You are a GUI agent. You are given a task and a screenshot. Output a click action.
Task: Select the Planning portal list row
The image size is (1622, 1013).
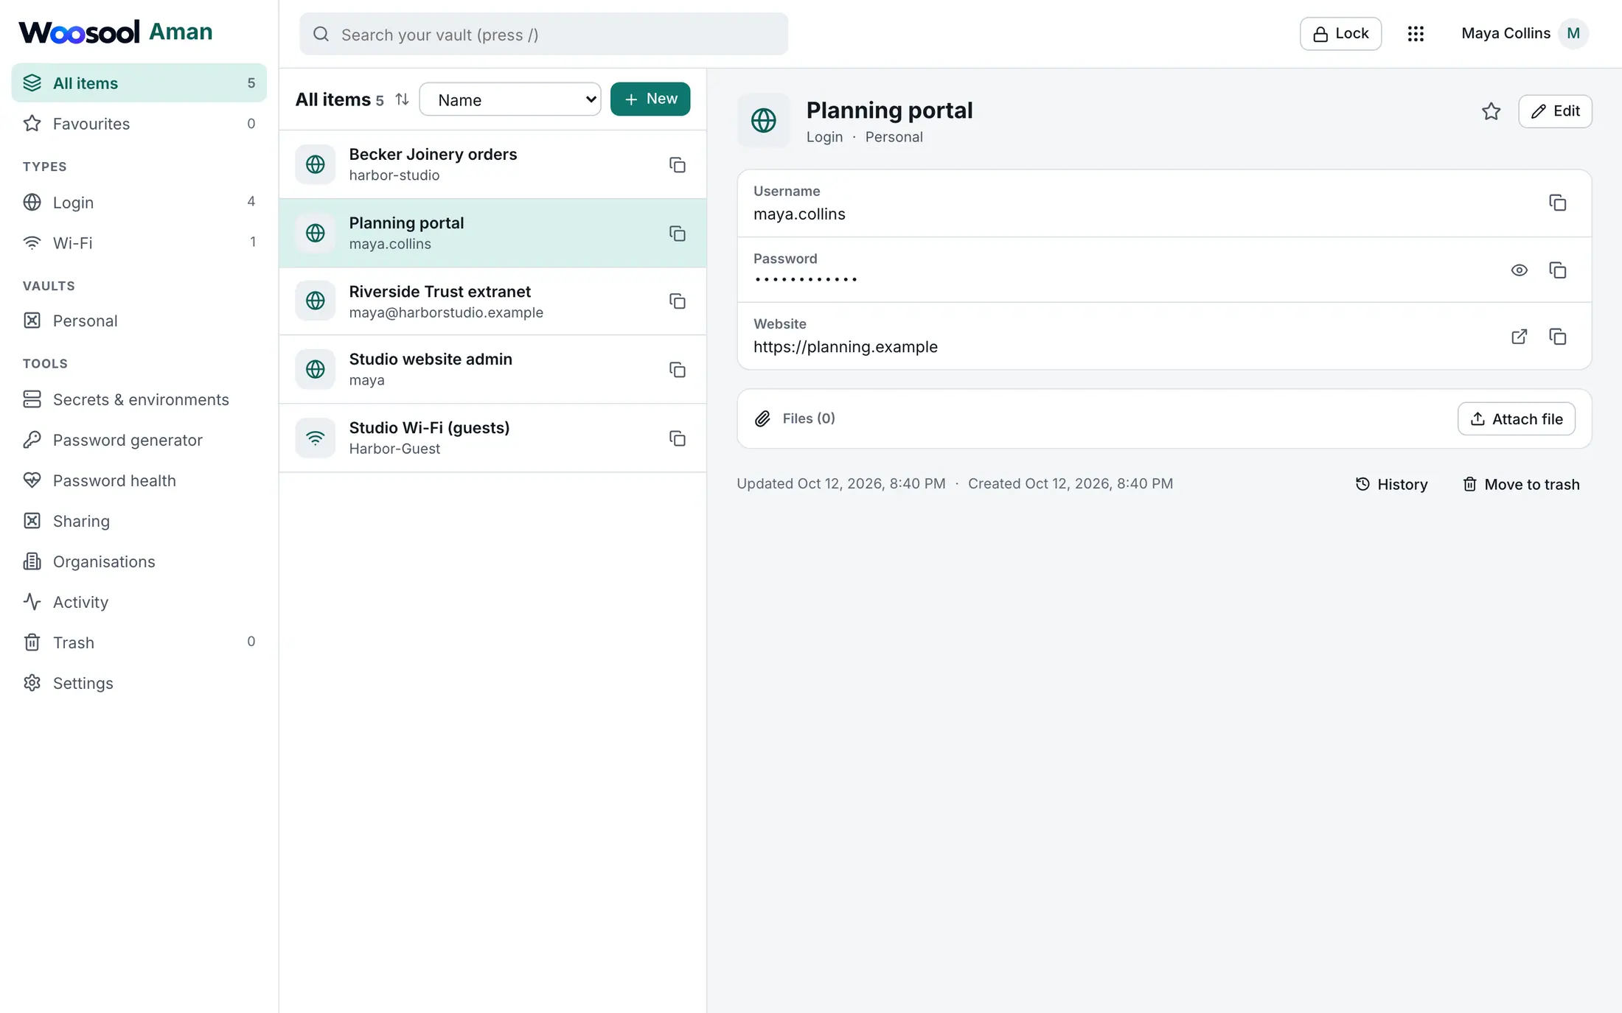pyautogui.click(x=492, y=233)
